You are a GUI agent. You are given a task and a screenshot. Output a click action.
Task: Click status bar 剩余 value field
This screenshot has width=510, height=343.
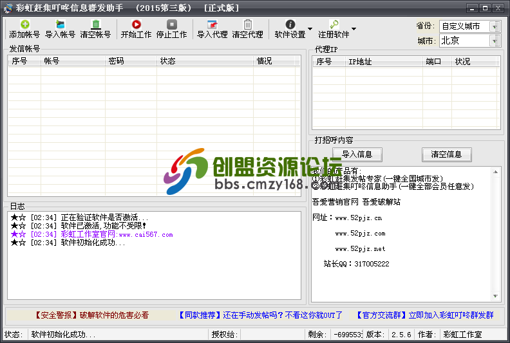346,335
